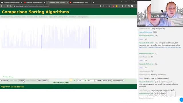Open the Extensions puzzle icon
Viewport: 183px width, 103px height.
pyautogui.click(x=123, y=6)
